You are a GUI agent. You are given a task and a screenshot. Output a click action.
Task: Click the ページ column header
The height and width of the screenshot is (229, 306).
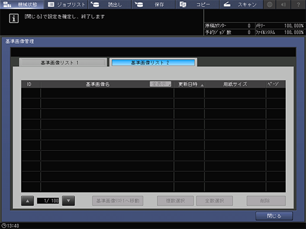[x=275, y=84]
